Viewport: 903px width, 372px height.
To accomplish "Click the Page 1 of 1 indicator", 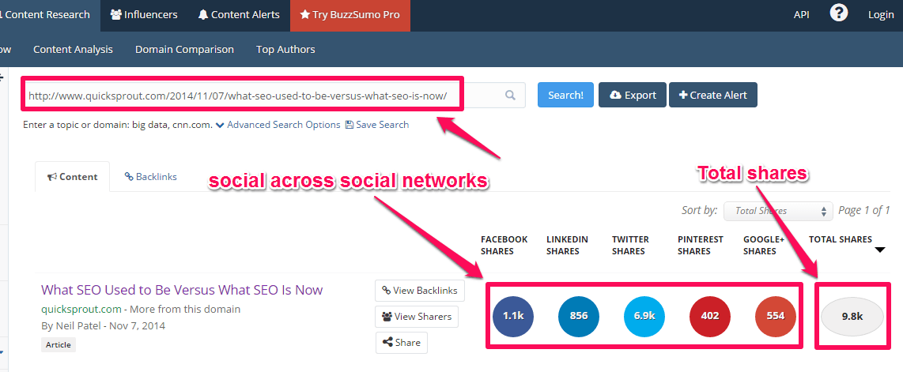I will tap(863, 210).
